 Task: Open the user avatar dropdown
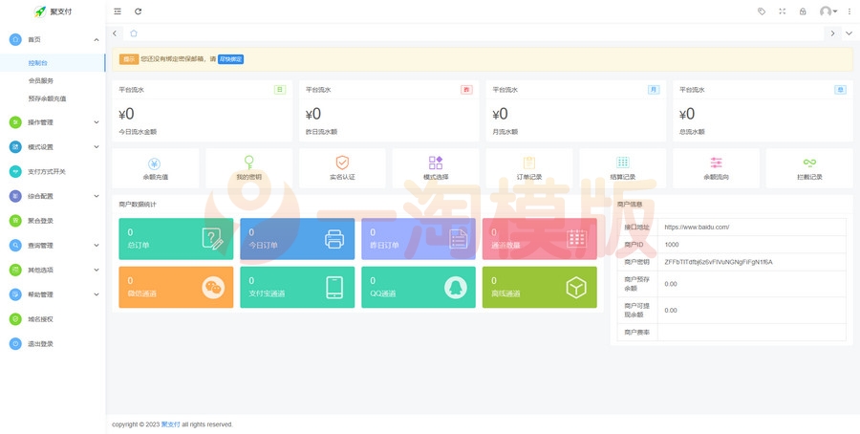coord(828,11)
